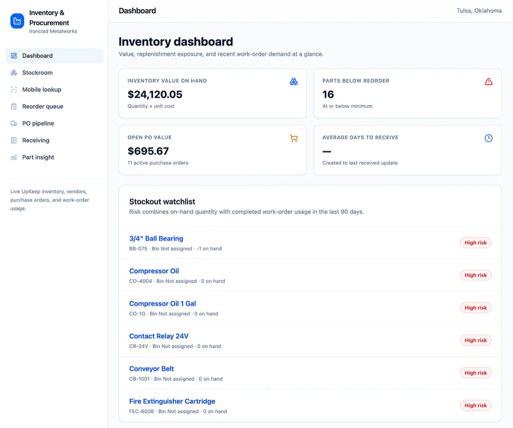Click the Part insight chart icon
The width and height of the screenshot is (513, 428).
click(x=14, y=158)
